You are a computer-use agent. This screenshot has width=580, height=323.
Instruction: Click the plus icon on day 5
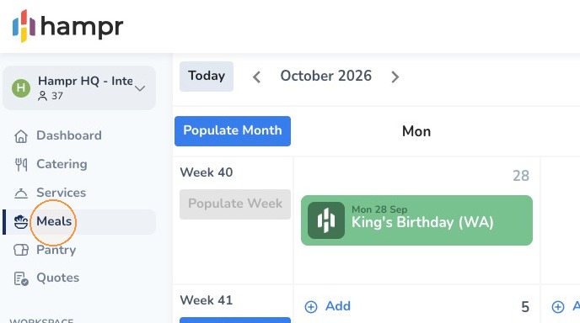point(311,307)
